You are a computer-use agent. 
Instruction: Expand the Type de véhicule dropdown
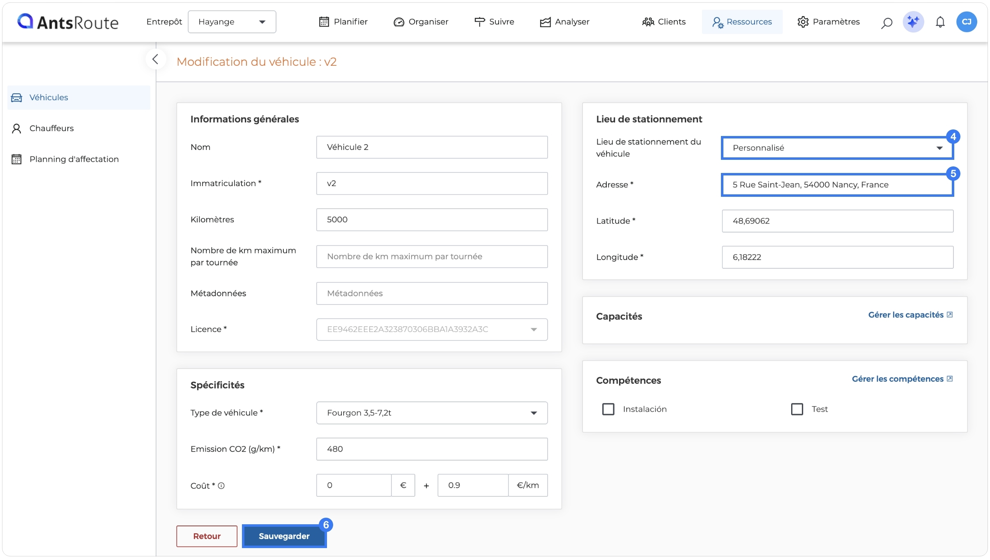[432, 413]
